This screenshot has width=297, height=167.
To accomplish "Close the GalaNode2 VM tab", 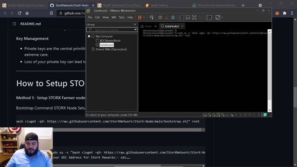I will coord(182,26).
